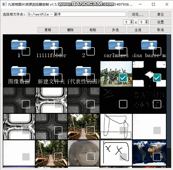Open the folder icon named 1
The width and height of the screenshot is (173, 170).
click(19, 45)
